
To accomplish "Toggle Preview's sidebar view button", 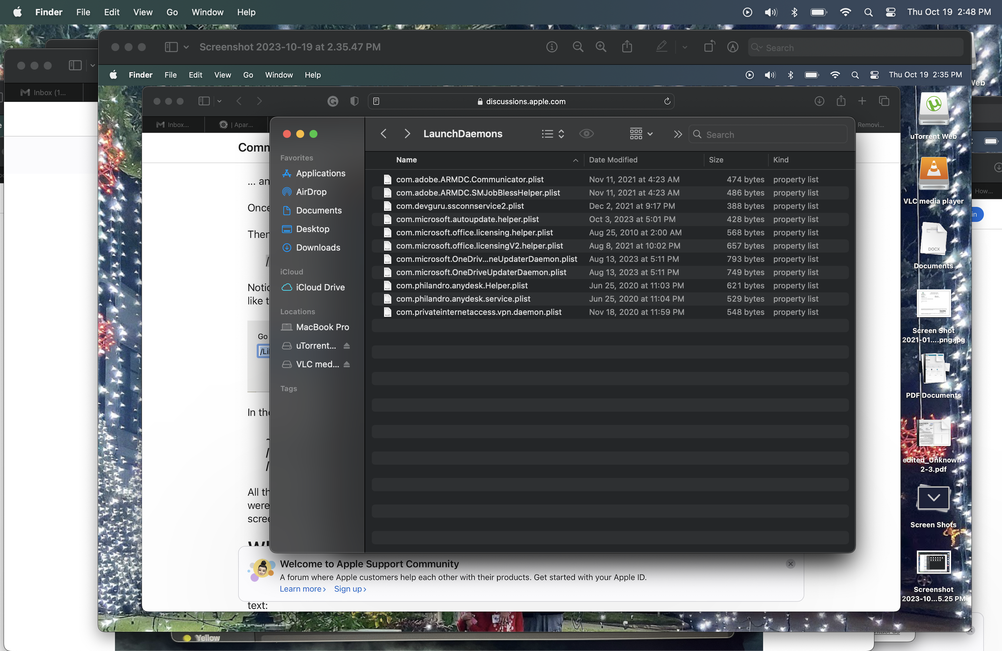I will click(x=171, y=47).
